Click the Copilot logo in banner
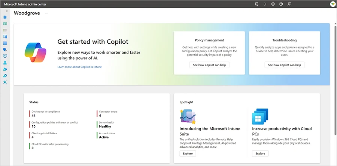 pos(36,53)
